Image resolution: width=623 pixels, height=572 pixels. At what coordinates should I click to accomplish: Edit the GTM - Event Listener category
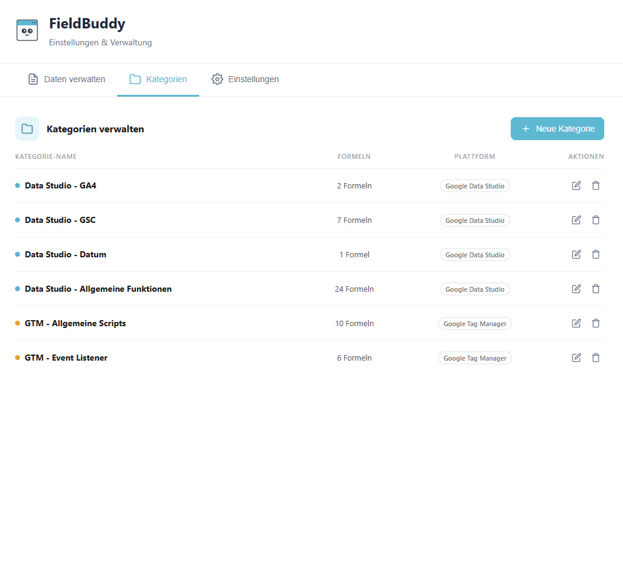[x=576, y=358]
